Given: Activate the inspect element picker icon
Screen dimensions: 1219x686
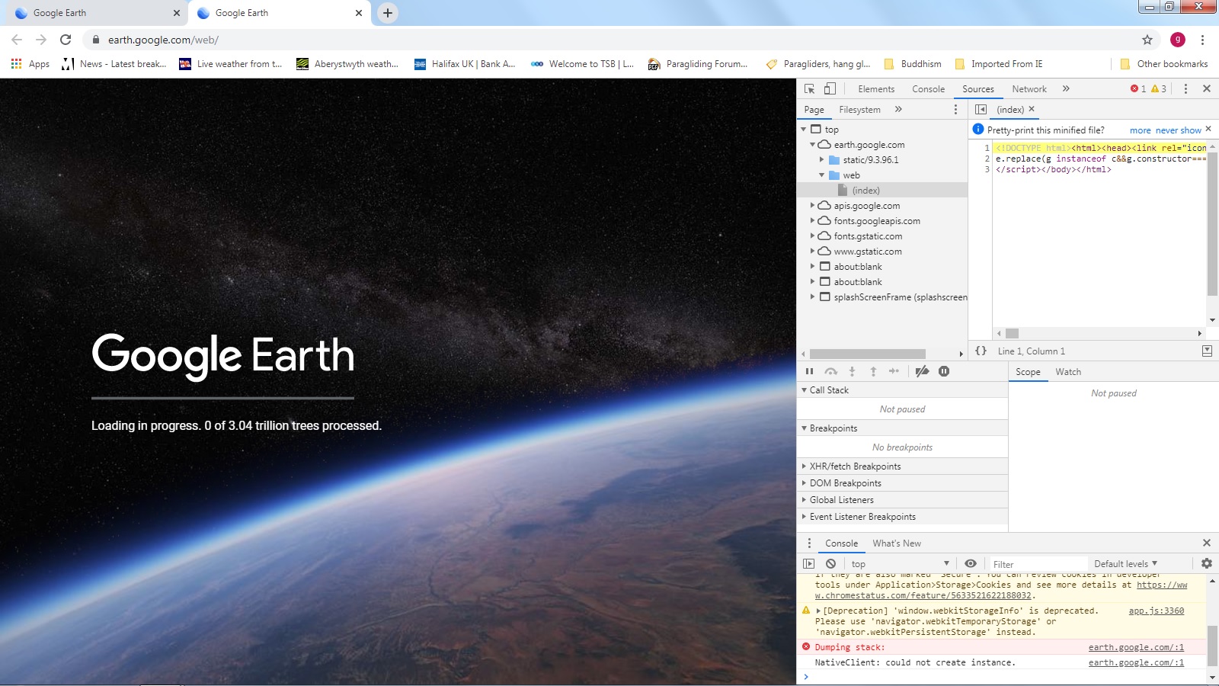Looking at the screenshot, I should coord(809,89).
